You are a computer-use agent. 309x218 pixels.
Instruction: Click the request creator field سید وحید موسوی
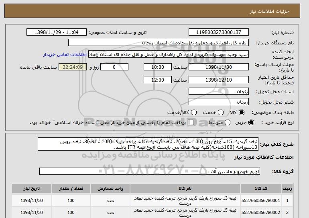click(x=169, y=54)
